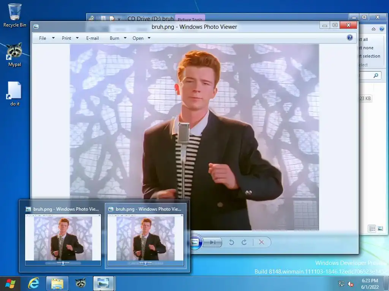The height and width of the screenshot is (291, 389).
Task: Click 'Select all' in the Explorer ribbon
Action: (363, 39)
